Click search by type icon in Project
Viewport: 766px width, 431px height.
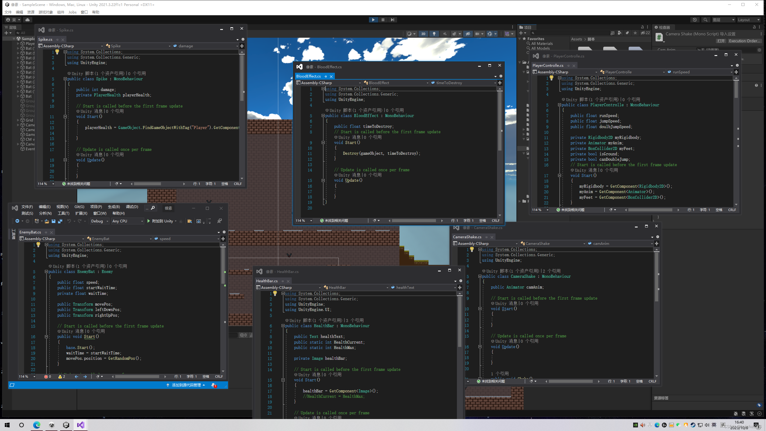pos(619,33)
